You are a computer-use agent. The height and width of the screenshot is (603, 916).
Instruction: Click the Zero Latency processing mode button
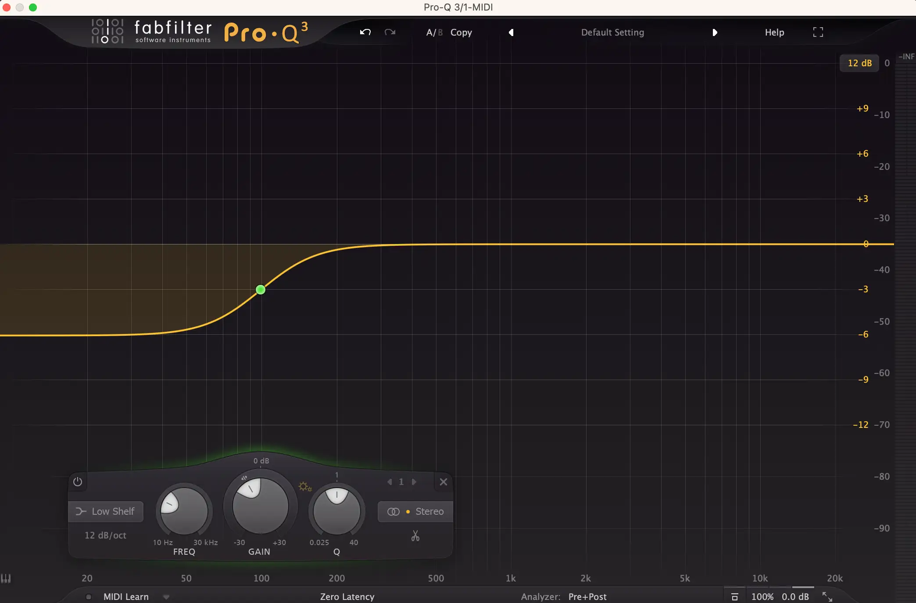(347, 597)
